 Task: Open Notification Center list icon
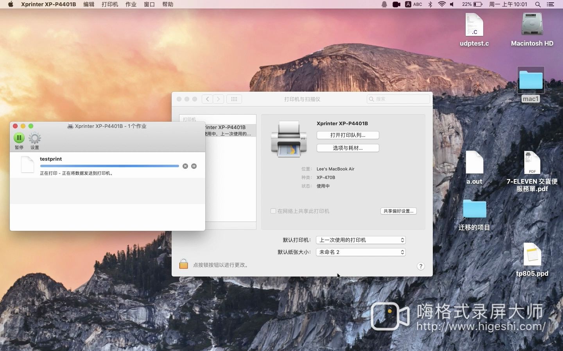coord(550,4)
